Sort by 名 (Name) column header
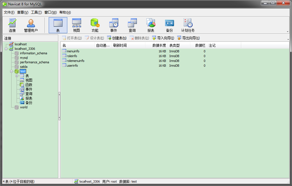This screenshot has width=292, height=186. coord(78,45)
